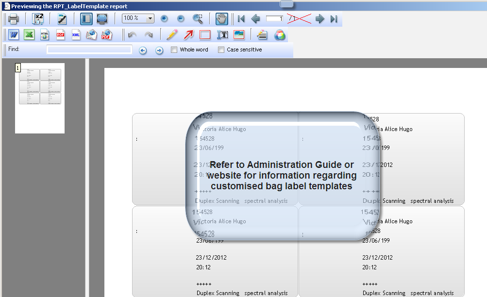Enable the Whole word checkbox
Screen dimensions: 487x297
pyautogui.click(x=174, y=49)
